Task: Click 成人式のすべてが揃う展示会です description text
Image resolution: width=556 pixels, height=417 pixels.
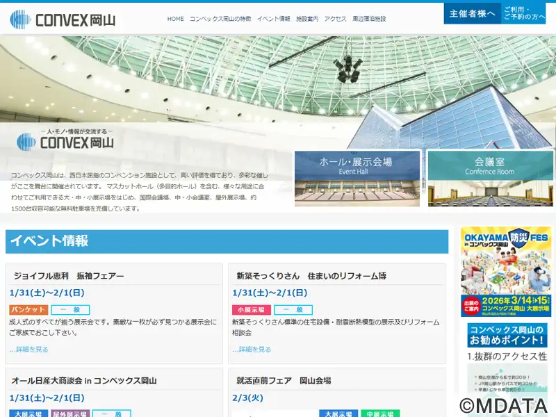Action: tap(113, 327)
